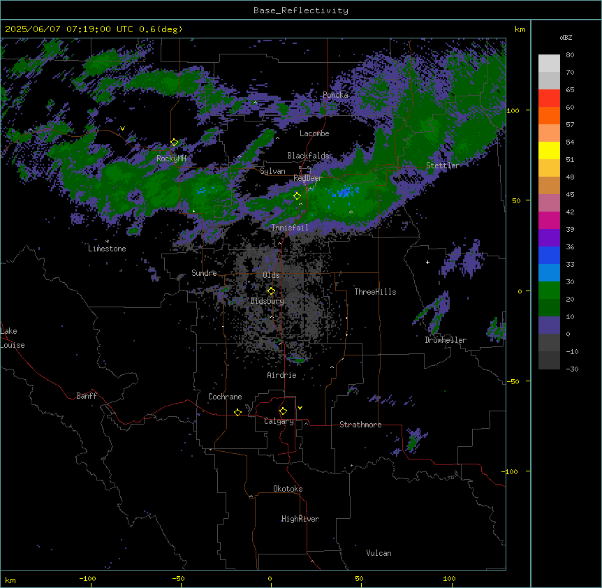Click the Lacombe town label
Image resolution: width=602 pixels, height=588 pixels.
pyautogui.click(x=314, y=133)
